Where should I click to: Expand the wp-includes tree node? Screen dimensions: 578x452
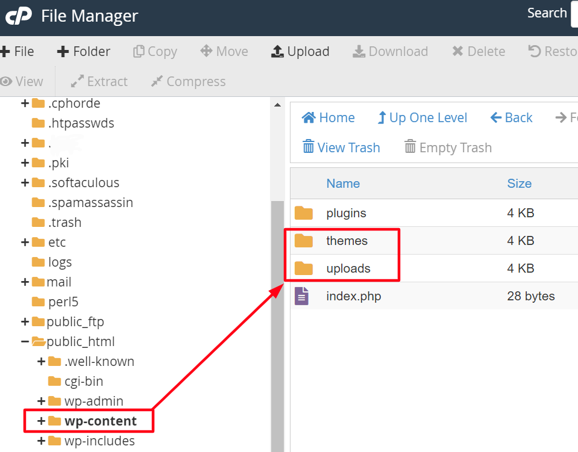pos(41,441)
